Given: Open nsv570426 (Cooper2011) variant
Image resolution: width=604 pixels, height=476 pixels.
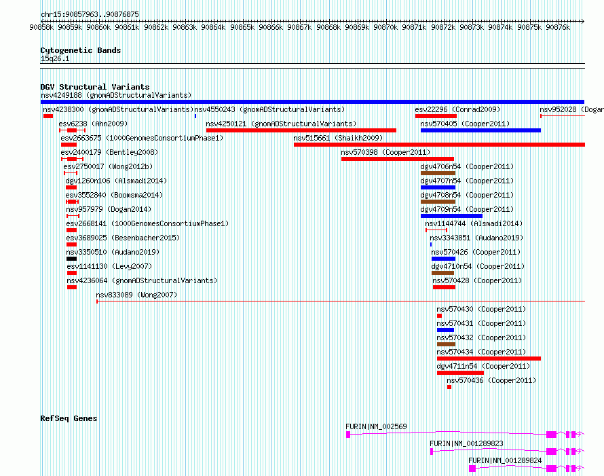Looking at the screenshot, I should pyautogui.click(x=476, y=252).
